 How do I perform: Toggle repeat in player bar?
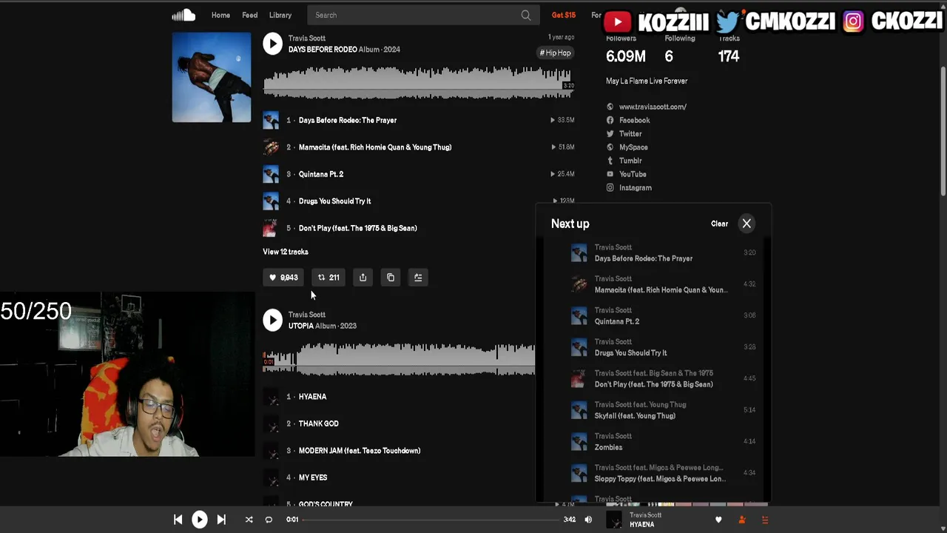click(269, 520)
